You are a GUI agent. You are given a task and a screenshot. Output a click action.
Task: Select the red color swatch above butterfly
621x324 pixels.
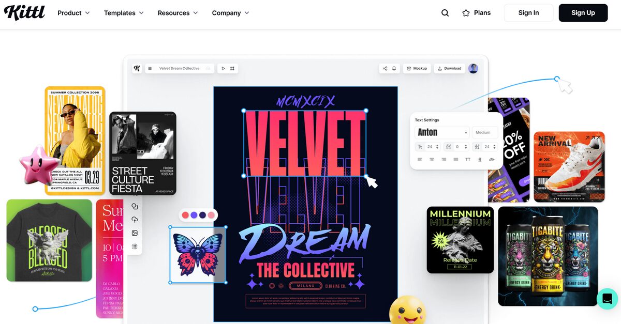click(x=185, y=215)
